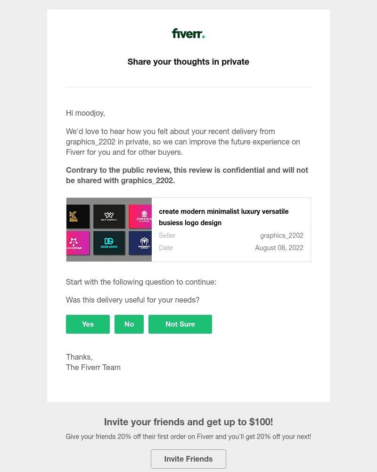Click the seller name graphics_2202

pyautogui.click(x=281, y=235)
